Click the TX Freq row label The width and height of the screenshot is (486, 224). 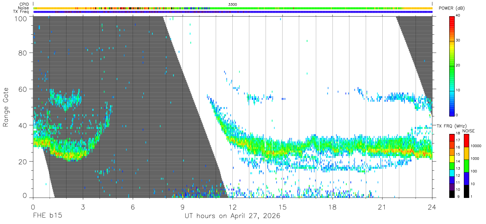(21, 12)
